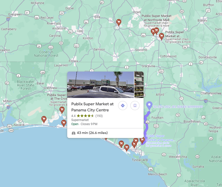Click the Publix cart pin between Elba and Ozark

point(119,22)
